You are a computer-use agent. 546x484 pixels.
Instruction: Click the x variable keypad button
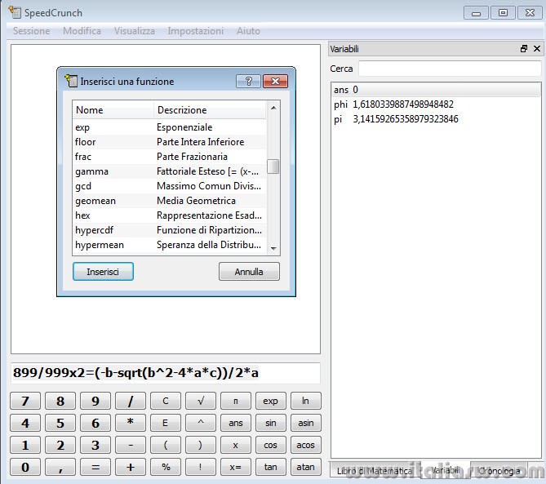236,445
